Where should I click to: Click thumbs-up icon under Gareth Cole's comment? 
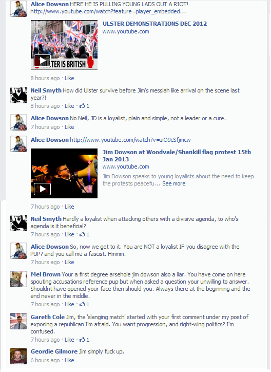click(82, 340)
